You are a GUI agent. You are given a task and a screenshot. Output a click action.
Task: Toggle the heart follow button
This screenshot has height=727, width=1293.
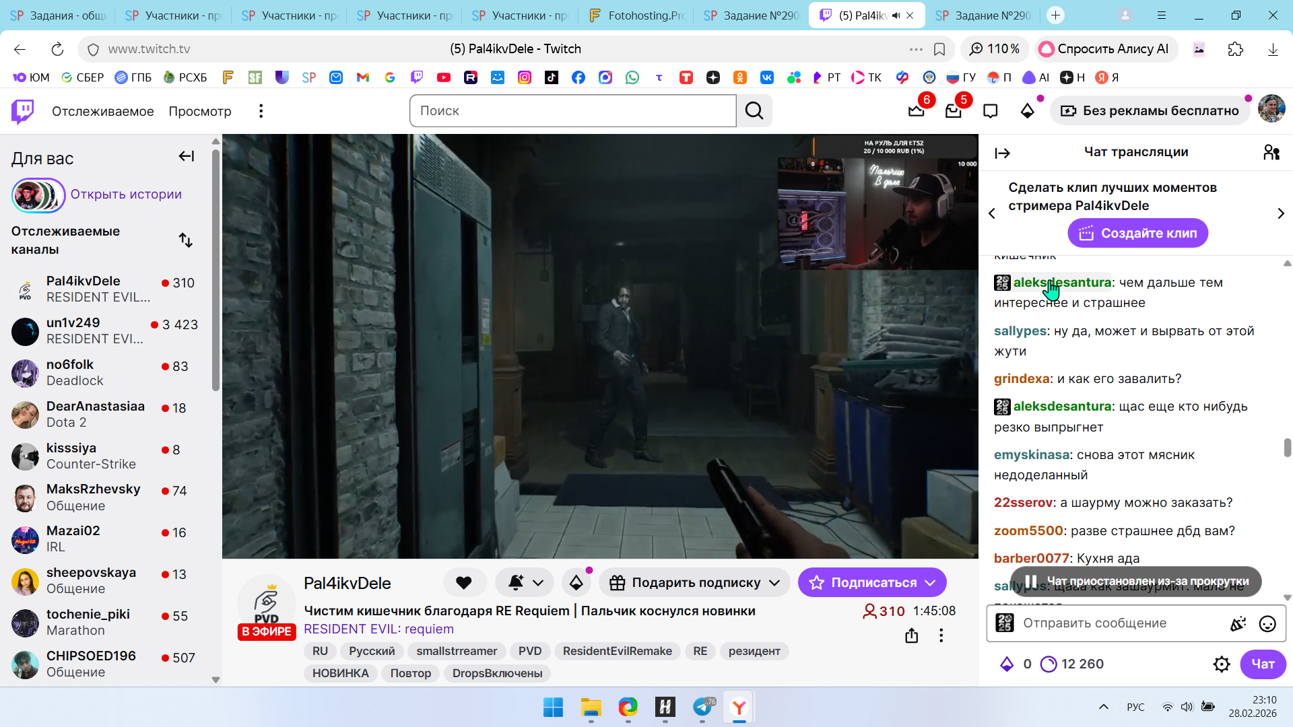point(464,583)
